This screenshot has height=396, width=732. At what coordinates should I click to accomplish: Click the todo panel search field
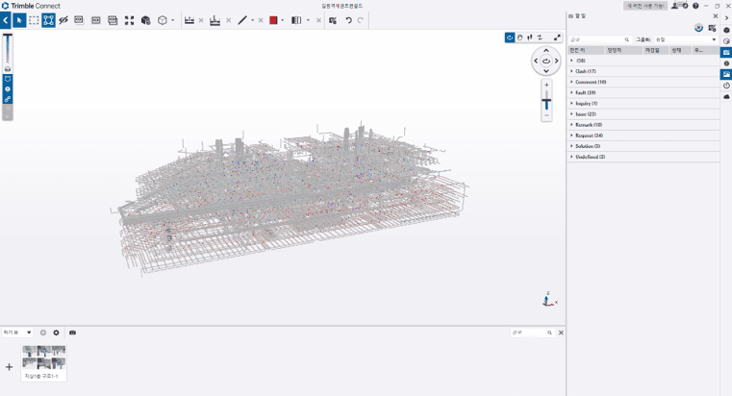[600, 39]
